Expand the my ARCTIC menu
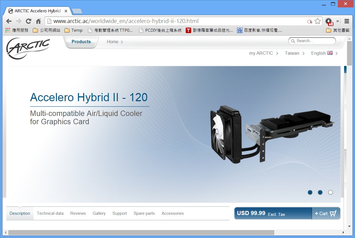Image resolution: width=355 pixels, height=238 pixels. click(x=264, y=53)
